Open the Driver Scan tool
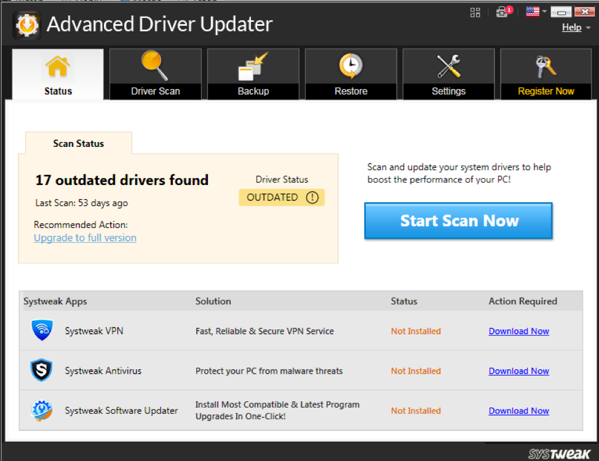 pyautogui.click(x=155, y=74)
